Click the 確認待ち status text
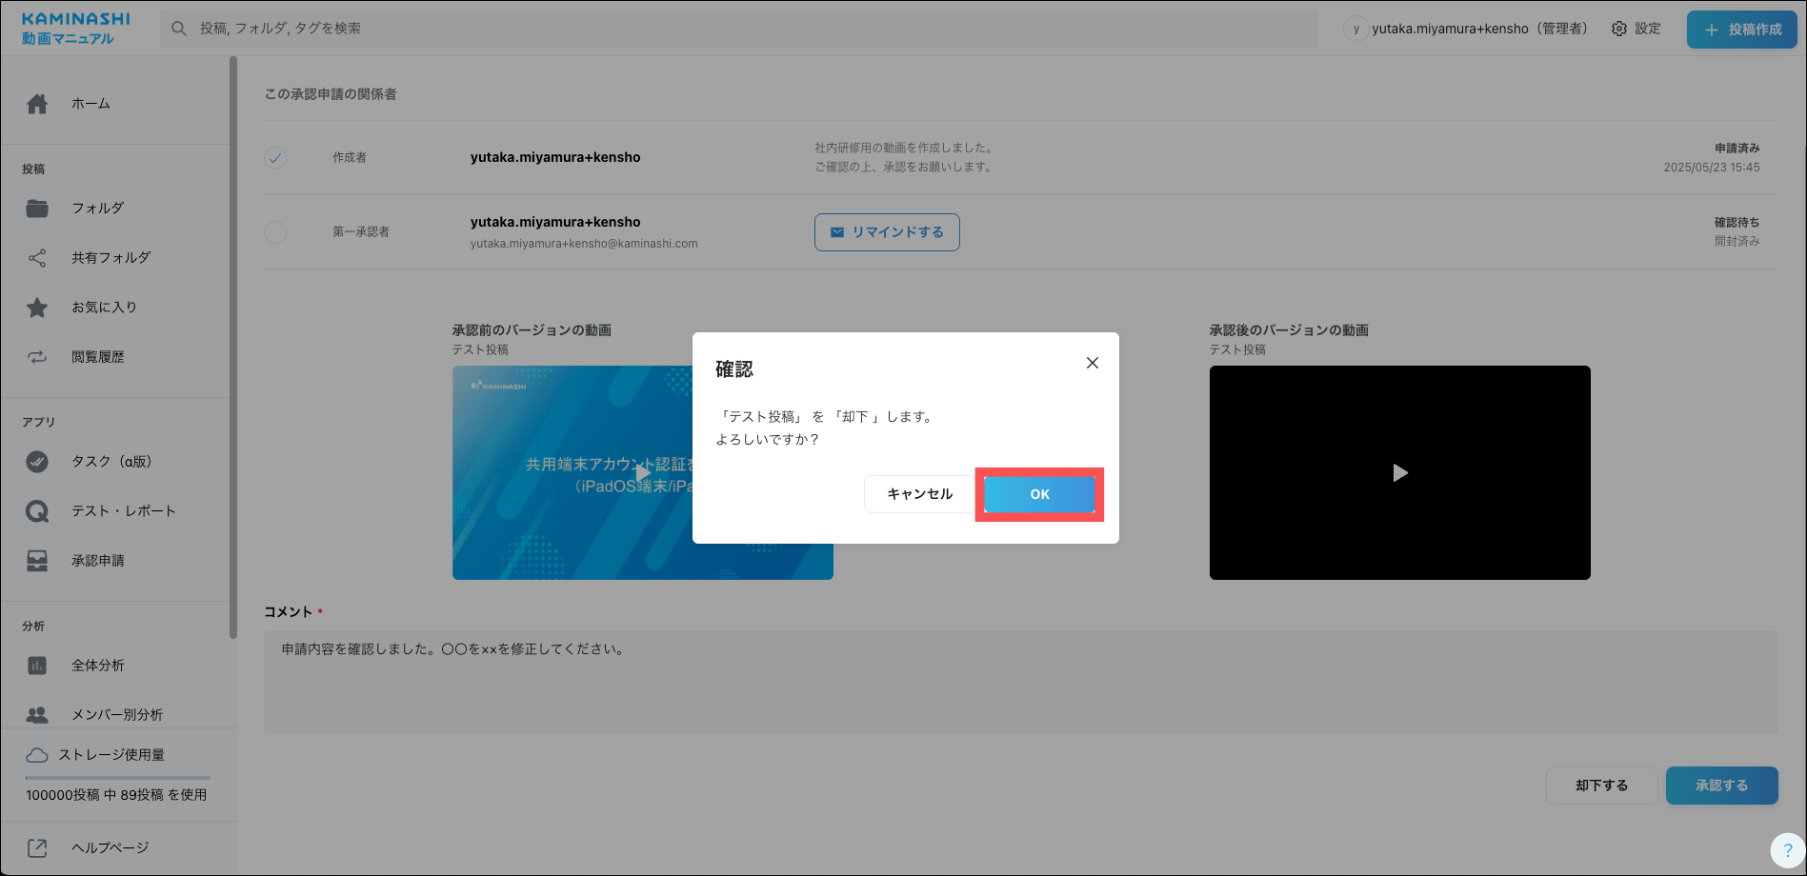1807x876 pixels. (1737, 223)
